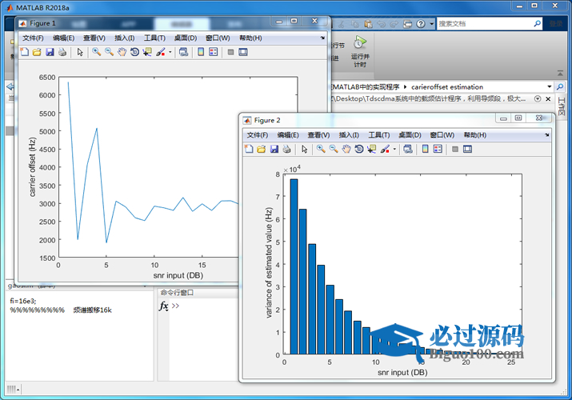Click Switch Windows icon in MATLAB quick toolbar
Screen dimensions: 572x400
click(x=407, y=24)
